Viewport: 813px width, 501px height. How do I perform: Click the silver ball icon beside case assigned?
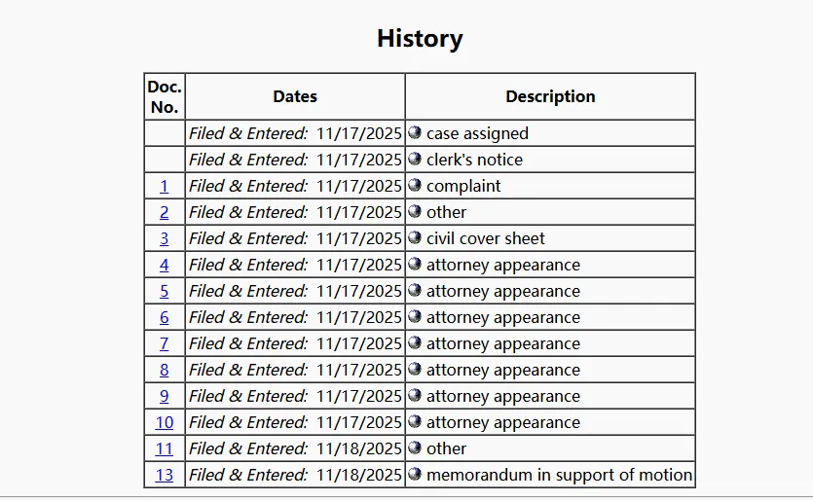[x=416, y=132]
